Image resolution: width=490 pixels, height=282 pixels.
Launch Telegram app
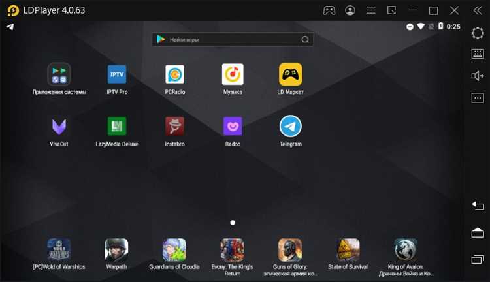[290, 126]
